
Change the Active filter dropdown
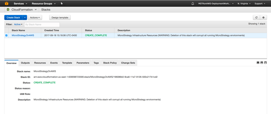click(18, 24)
